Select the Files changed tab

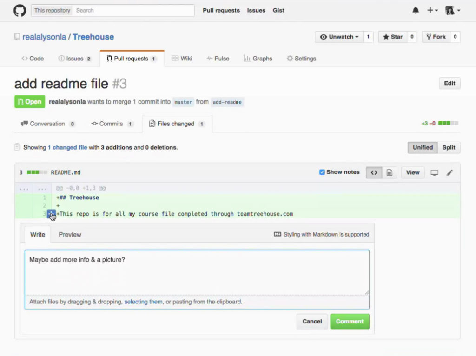pyautogui.click(x=177, y=124)
